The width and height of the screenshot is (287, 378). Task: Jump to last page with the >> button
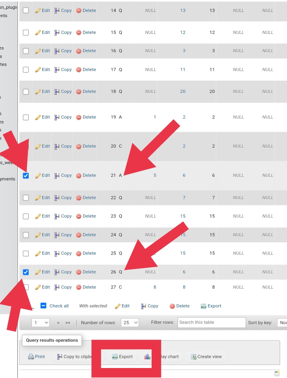coord(68,323)
